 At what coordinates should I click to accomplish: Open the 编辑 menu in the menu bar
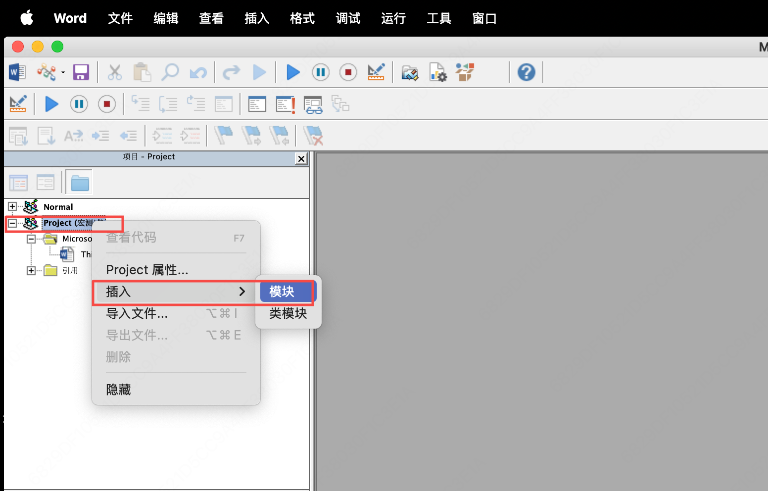point(166,18)
